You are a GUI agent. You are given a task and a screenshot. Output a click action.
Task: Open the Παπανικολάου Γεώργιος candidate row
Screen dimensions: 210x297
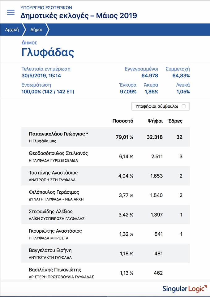click(58, 134)
